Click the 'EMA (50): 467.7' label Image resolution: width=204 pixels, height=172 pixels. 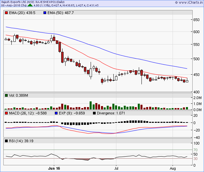[61, 13]
